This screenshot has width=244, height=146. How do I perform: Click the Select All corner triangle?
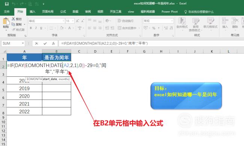pyautogui.click(x=5, y=51)
